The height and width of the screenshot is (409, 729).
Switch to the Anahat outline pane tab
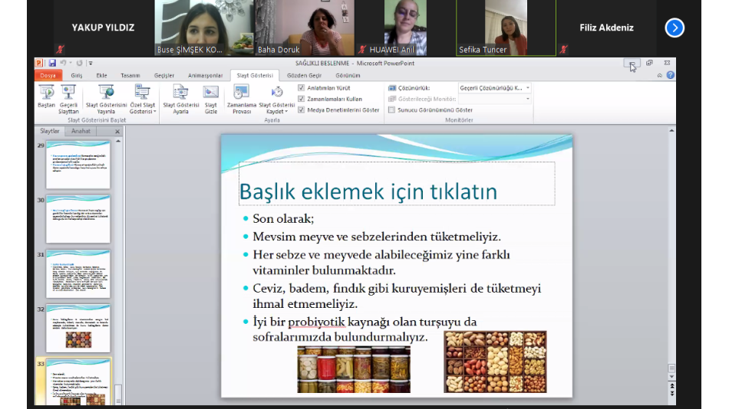pyautogui.click(x=81, y=132)
